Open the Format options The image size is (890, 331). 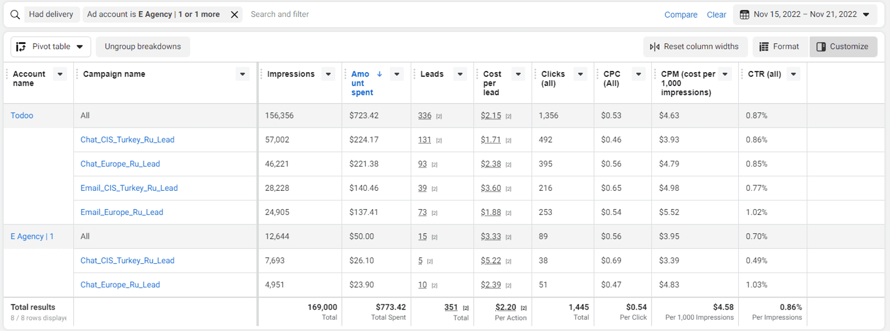tap(779, 47)
